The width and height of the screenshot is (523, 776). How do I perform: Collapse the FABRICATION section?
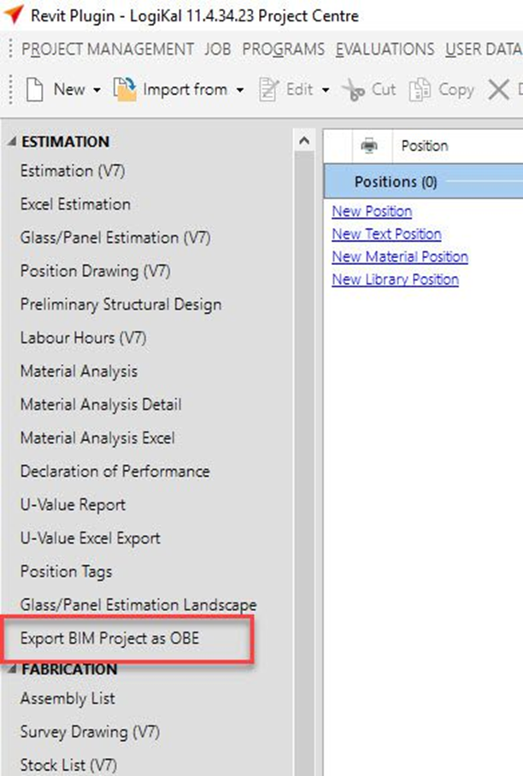(11, 669)
